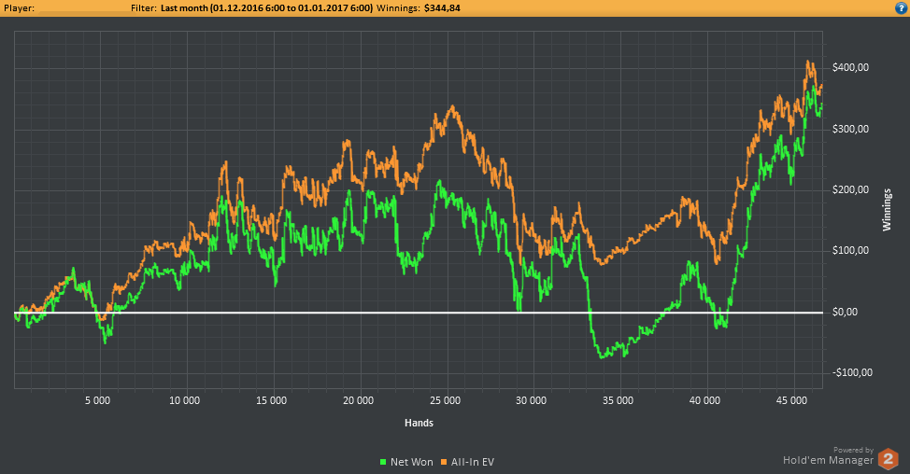Select the All-In EV legend label

tap(473, 462)
